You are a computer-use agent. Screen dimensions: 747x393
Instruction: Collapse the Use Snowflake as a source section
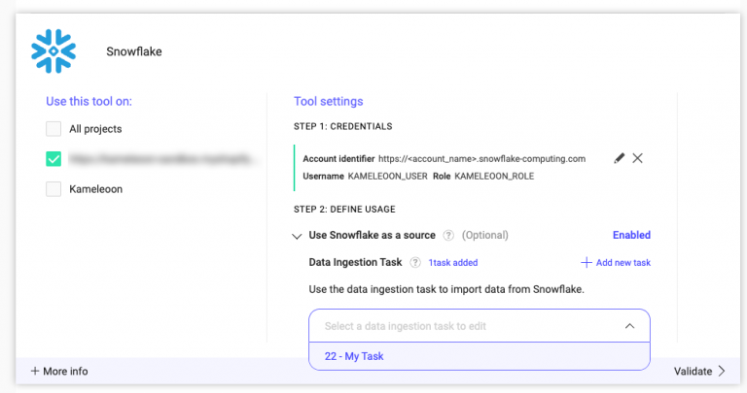point(296,236)
